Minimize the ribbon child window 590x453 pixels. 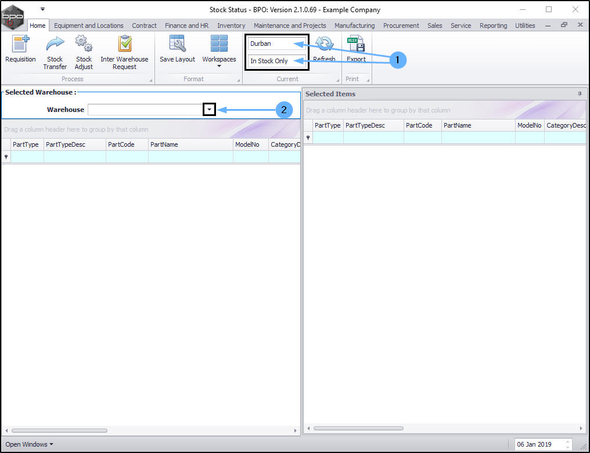[x=548, y=26]
